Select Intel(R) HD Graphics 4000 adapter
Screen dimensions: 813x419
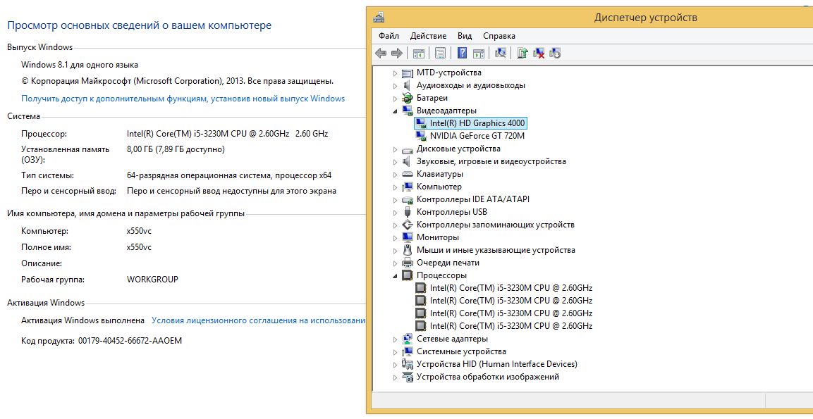[477, 123]
